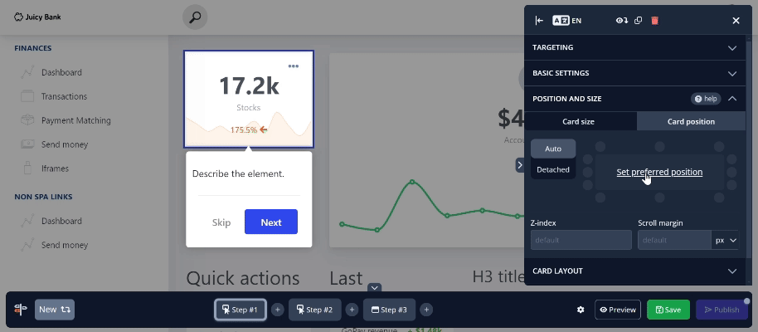Switch to the Card size tab
Screen dimensions: 758x332
tap(578, 121)
